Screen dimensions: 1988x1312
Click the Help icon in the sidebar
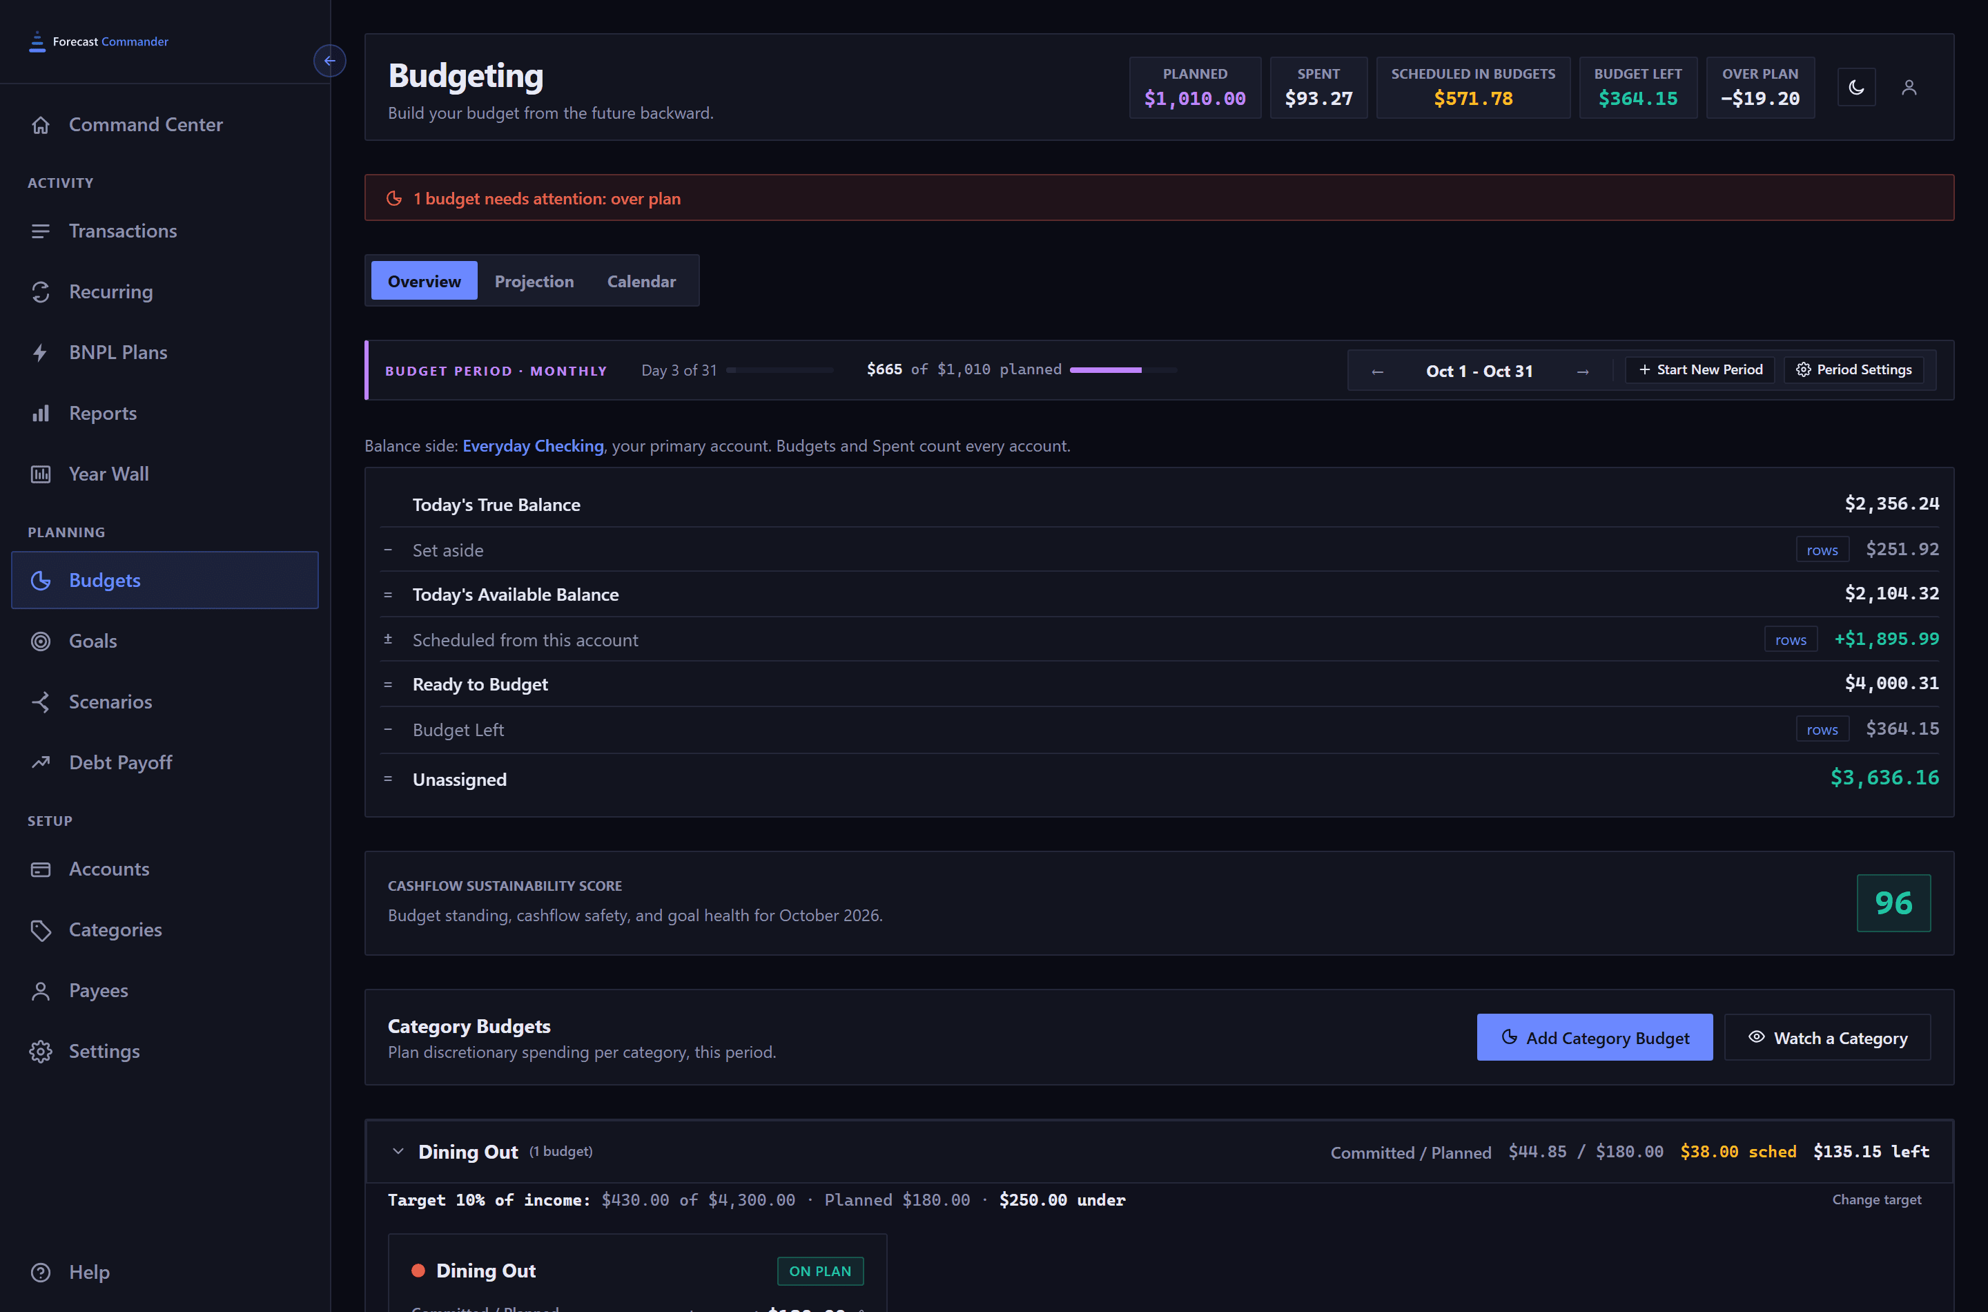pos(40,1272)
